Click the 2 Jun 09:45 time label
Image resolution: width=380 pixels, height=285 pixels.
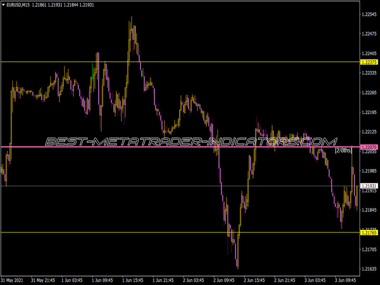224,280
